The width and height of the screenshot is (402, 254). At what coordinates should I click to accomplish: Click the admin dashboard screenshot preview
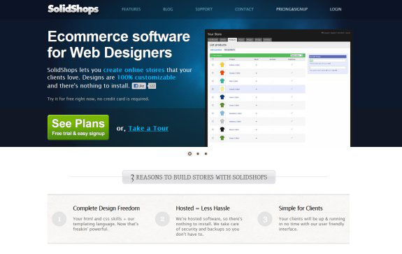coord(279,88)
